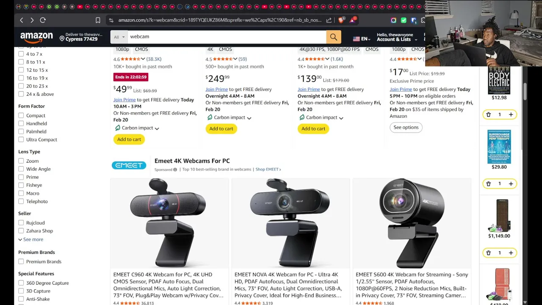Add the $139.00 webcam to cart
This screenshot has height=305, width=542.
(313, 129)
